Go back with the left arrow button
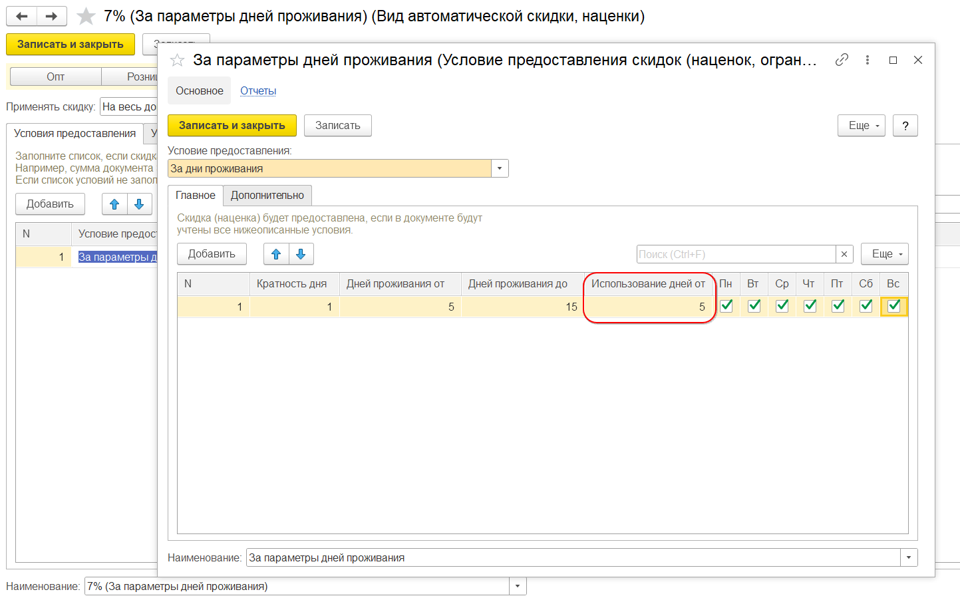The height and width of the screenshot is (600, 960). [x=21, y=16]
